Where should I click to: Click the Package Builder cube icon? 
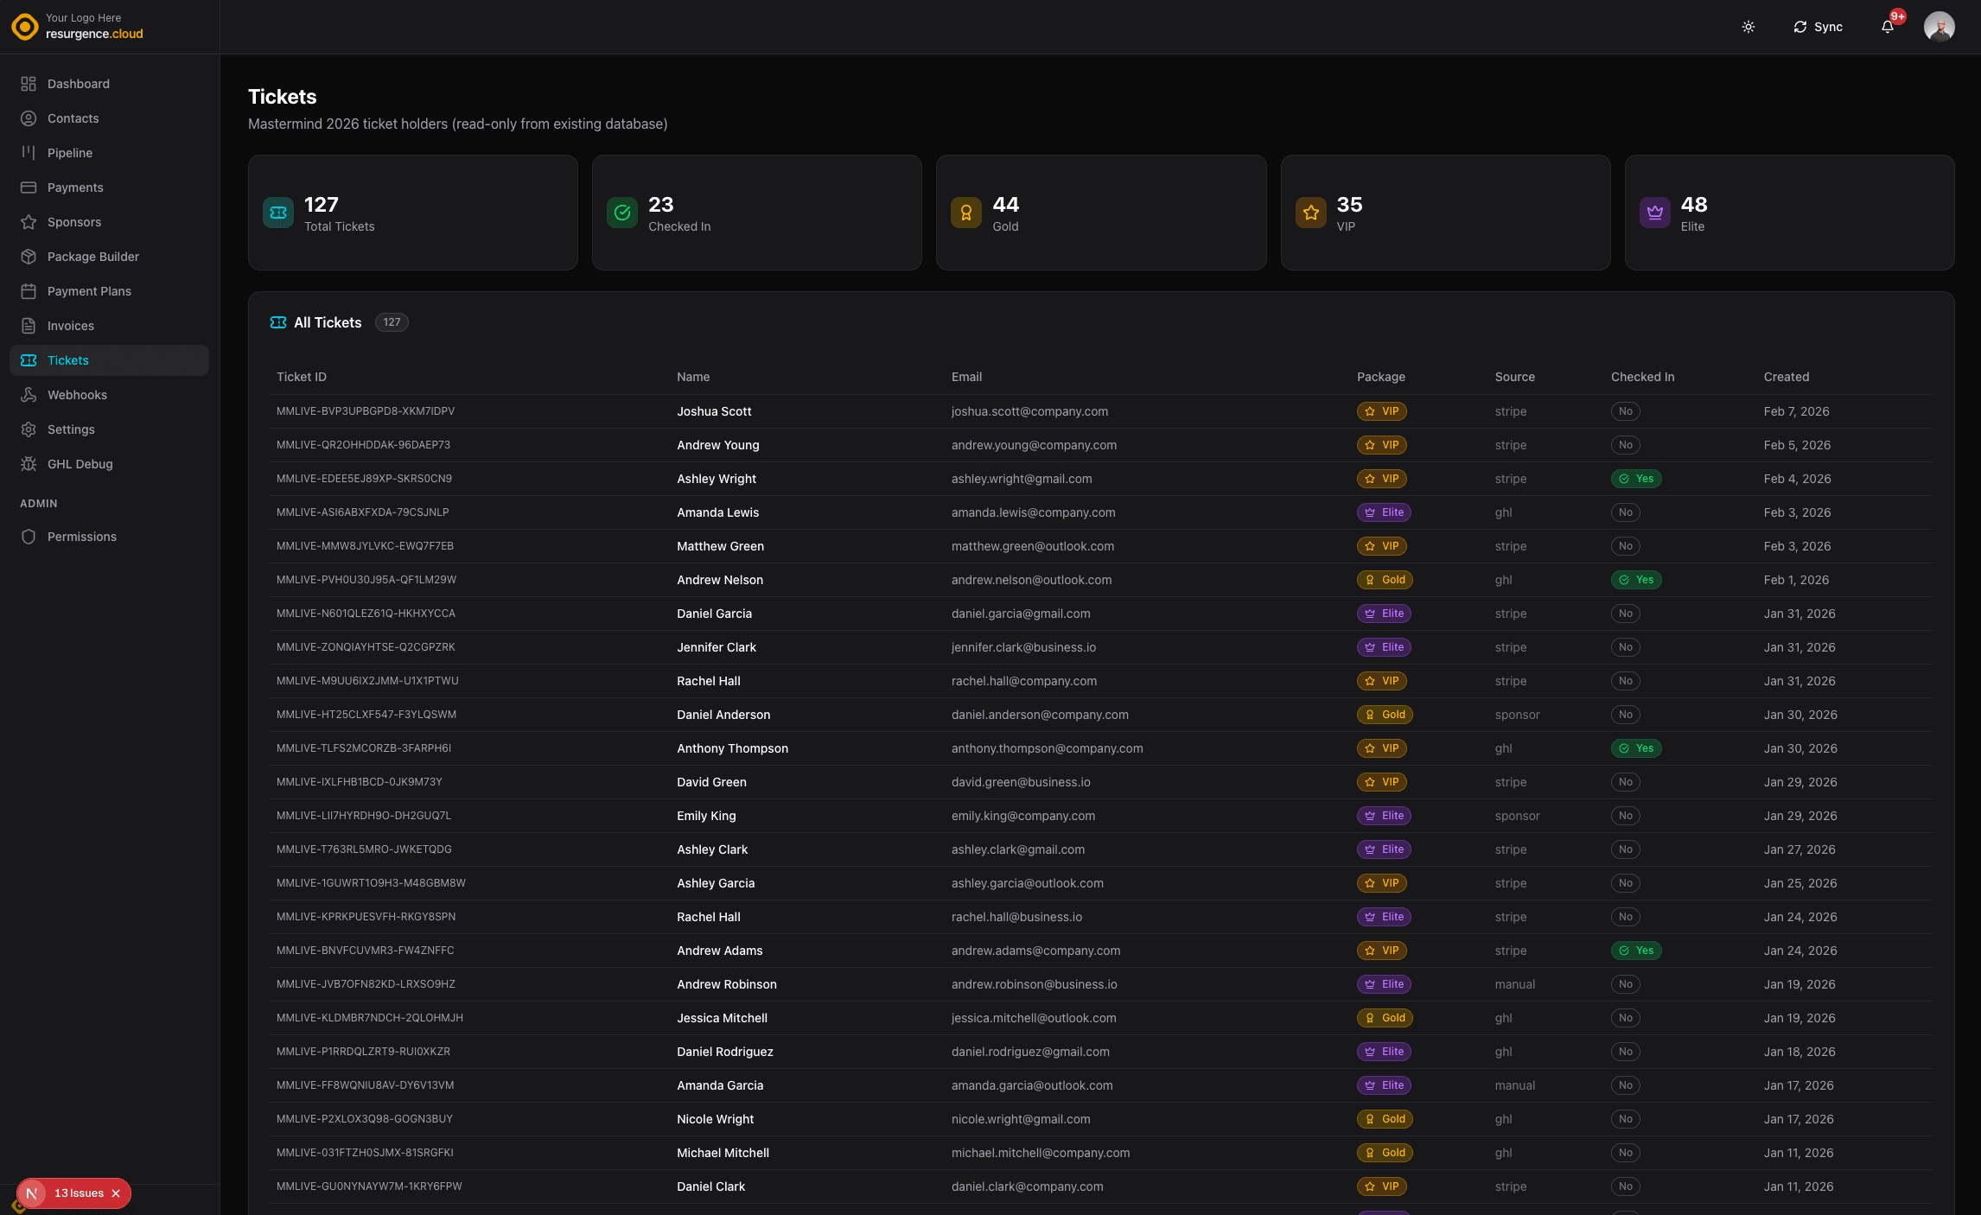click(x=28, y=256)
